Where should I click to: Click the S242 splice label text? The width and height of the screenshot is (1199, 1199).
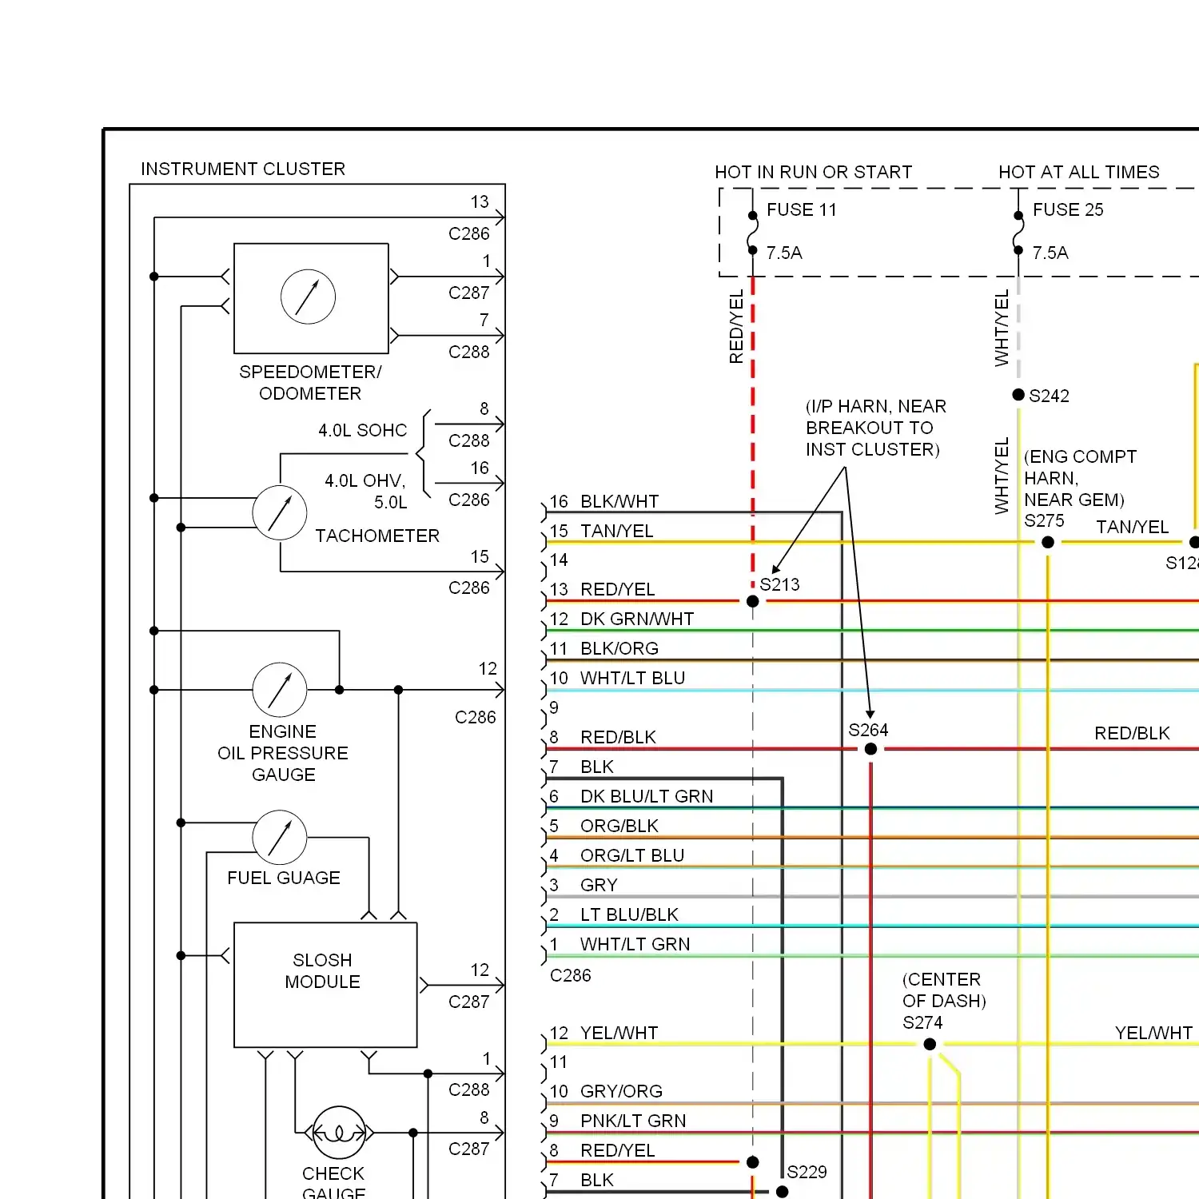[1049, 396]
